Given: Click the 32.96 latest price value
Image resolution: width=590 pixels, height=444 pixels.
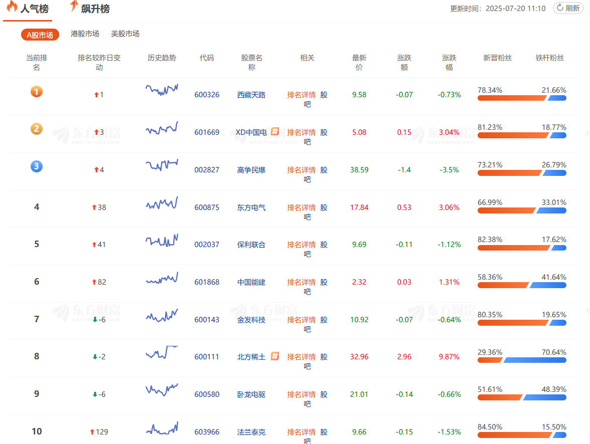Looking at the screenshot, I should click(x=359, y=357).
